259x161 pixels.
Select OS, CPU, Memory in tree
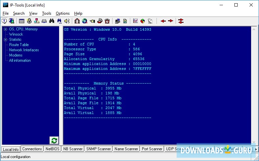[23, 29]
